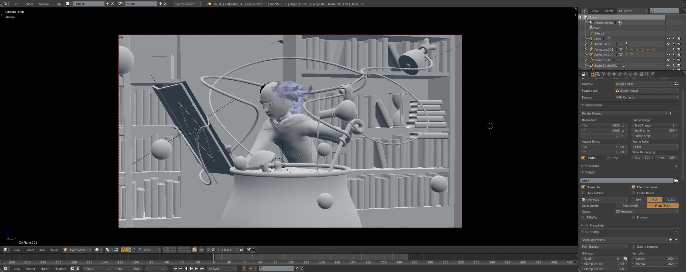
Task: Click the random seed clock icon
Action: click(626, 259)
